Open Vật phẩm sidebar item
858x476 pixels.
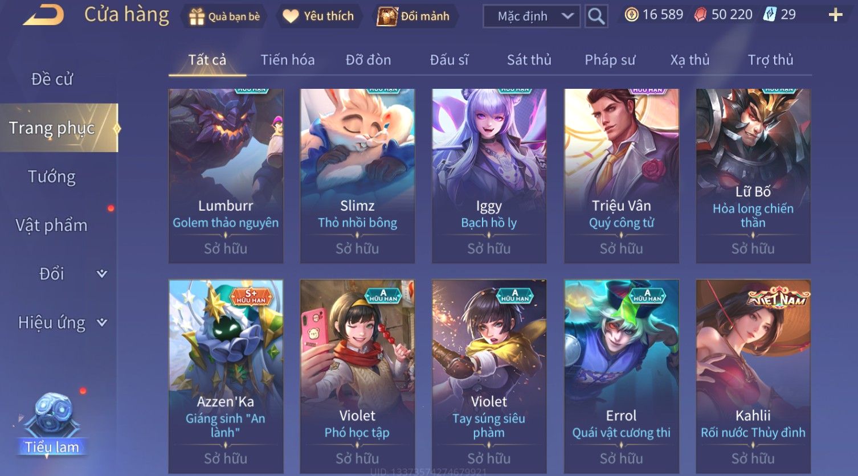point(52,225)
